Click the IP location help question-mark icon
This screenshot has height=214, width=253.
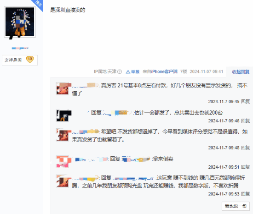120,71
